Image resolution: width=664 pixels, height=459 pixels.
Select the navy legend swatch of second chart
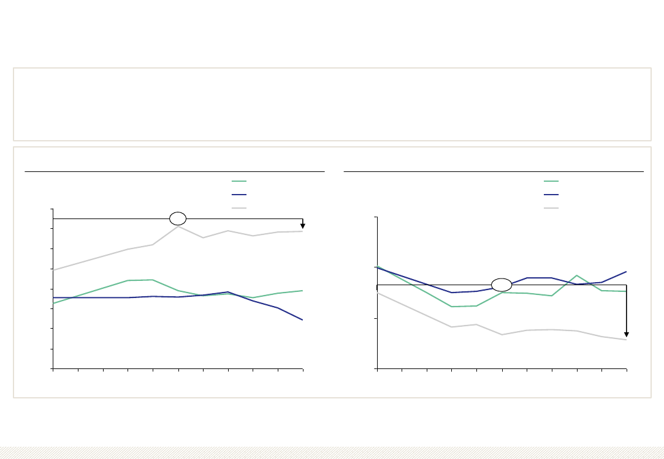tap(551, 195)
